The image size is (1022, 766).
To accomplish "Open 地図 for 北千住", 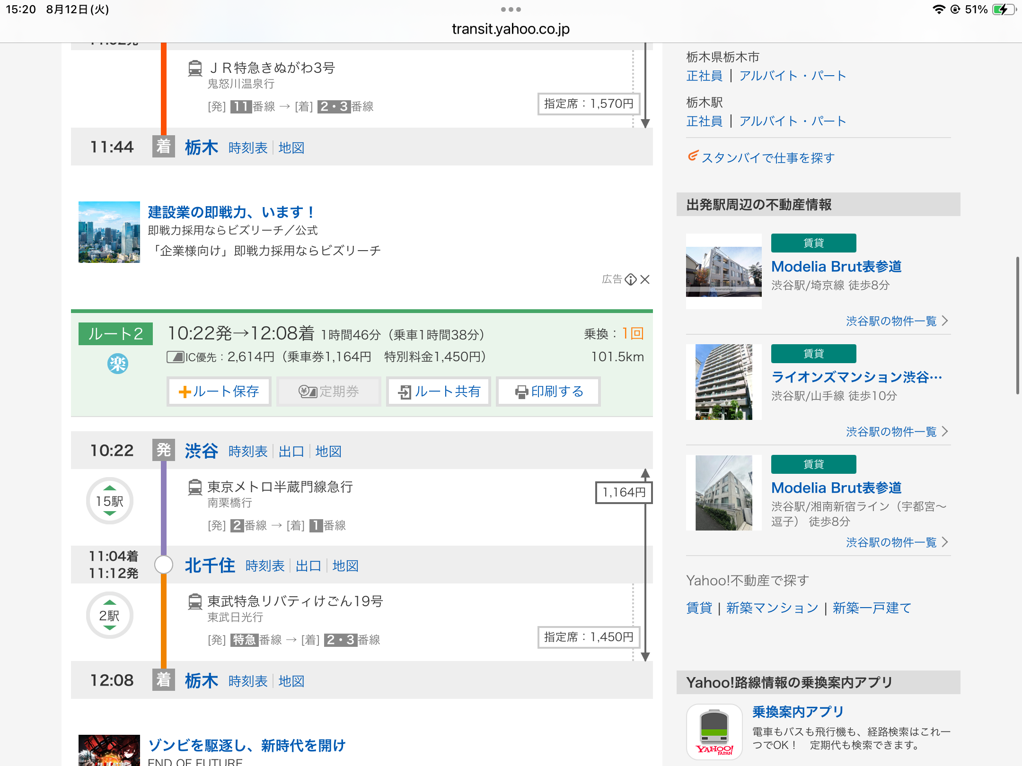I will click(345, 566).
